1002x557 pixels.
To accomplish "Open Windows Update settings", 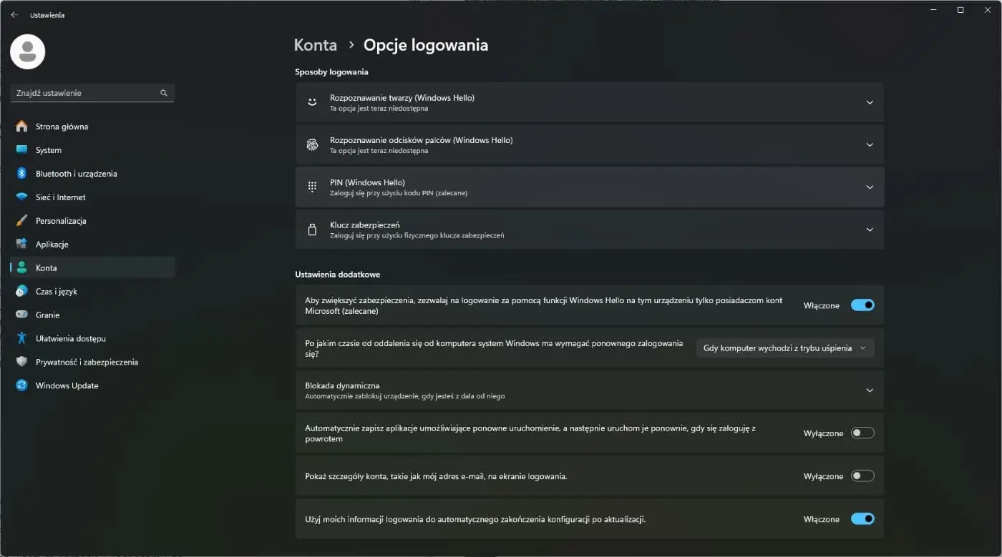I will (x=92, y=385).
